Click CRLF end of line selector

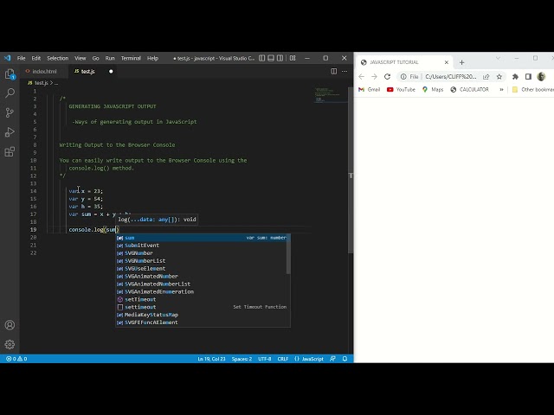point(283,359)
